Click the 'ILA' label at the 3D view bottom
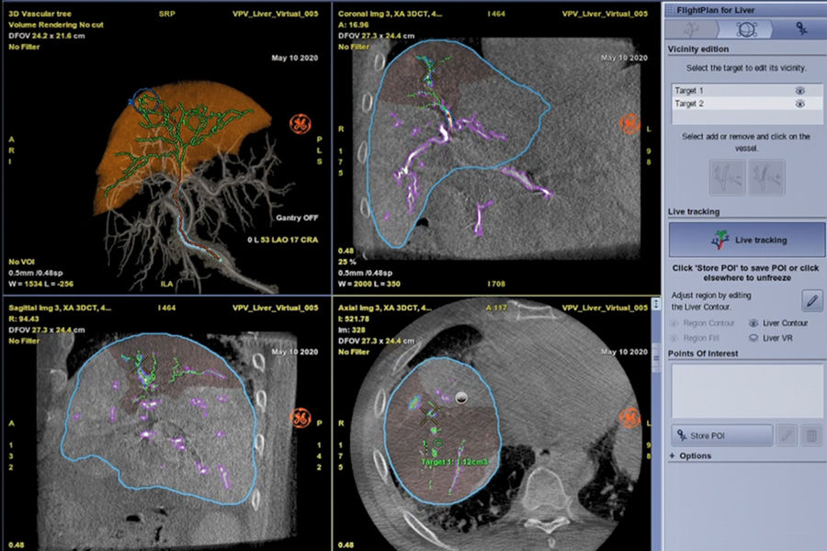The height and width of the screenshot is (551, 827). [x=166, y=284]
